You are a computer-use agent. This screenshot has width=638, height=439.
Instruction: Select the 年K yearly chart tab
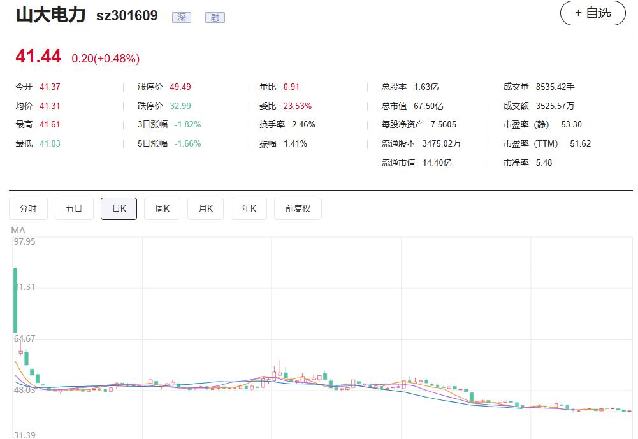point(249,208)
